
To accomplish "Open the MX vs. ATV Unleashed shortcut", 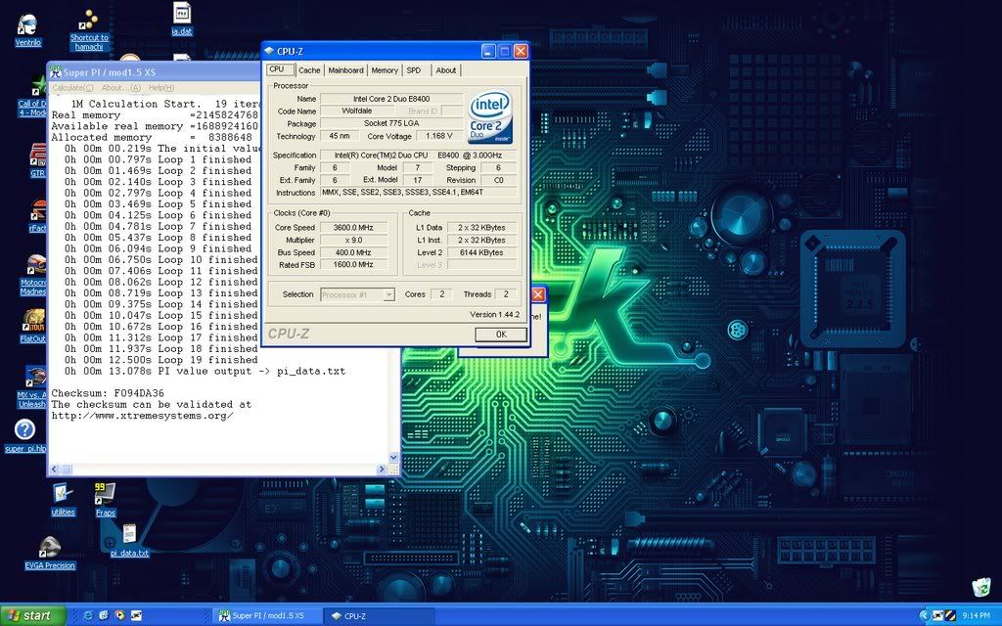I will click(x=32, y=387).
